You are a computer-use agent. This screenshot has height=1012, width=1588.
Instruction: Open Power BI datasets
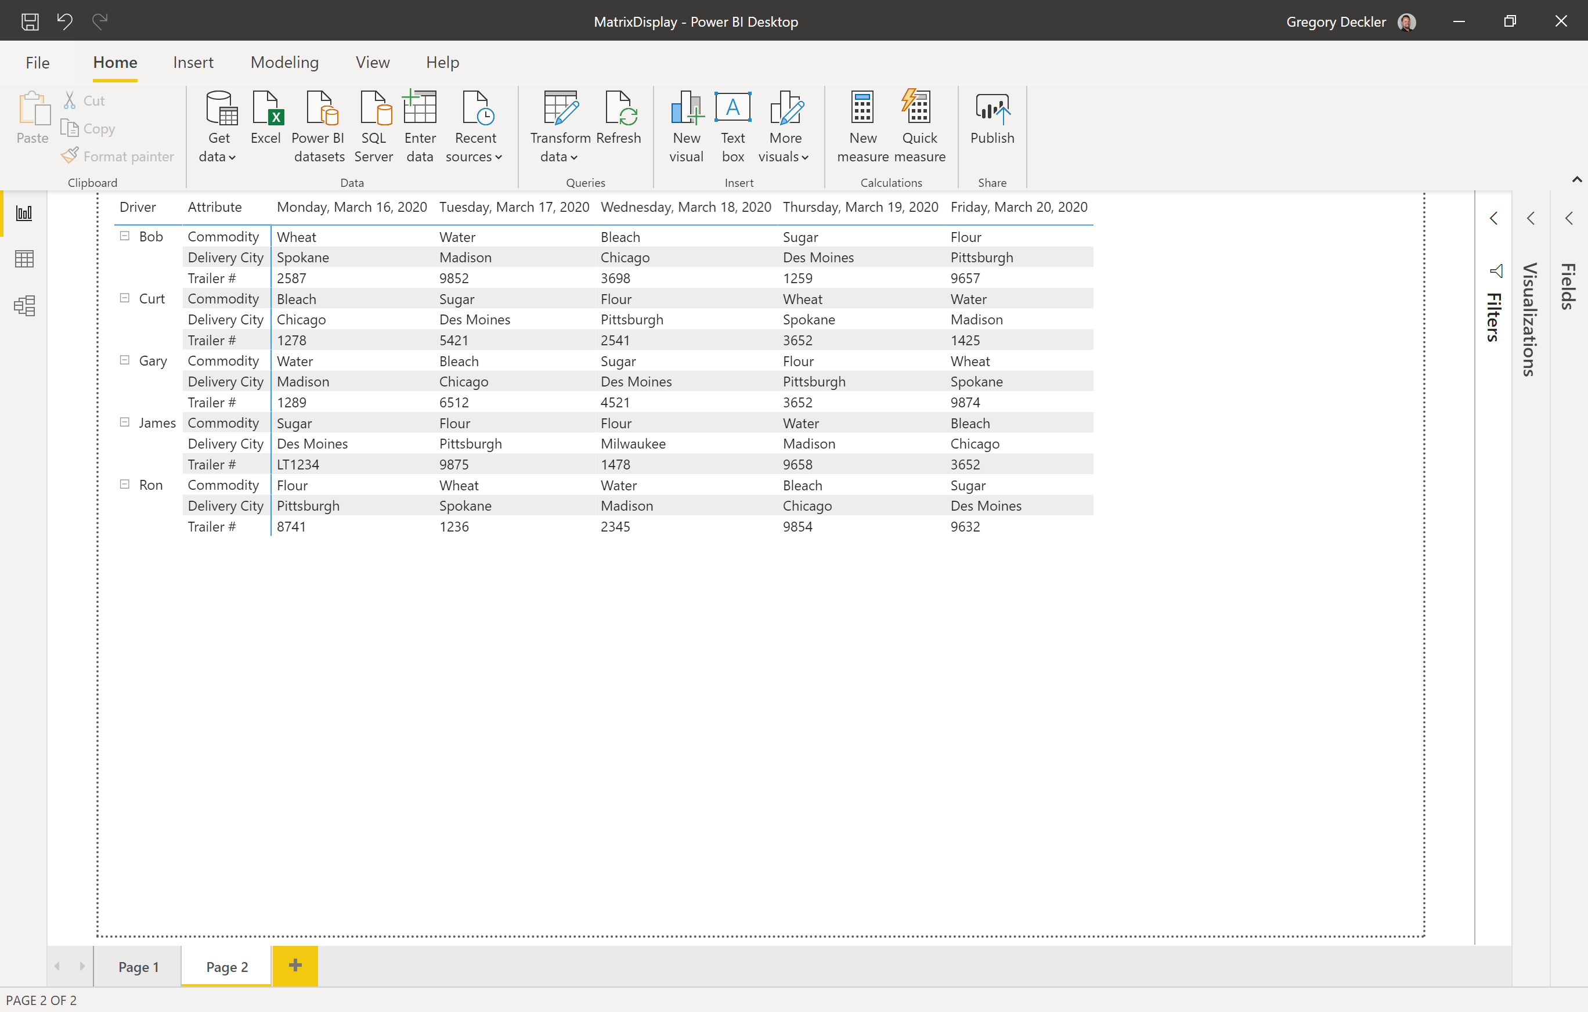tap(319, 126)
